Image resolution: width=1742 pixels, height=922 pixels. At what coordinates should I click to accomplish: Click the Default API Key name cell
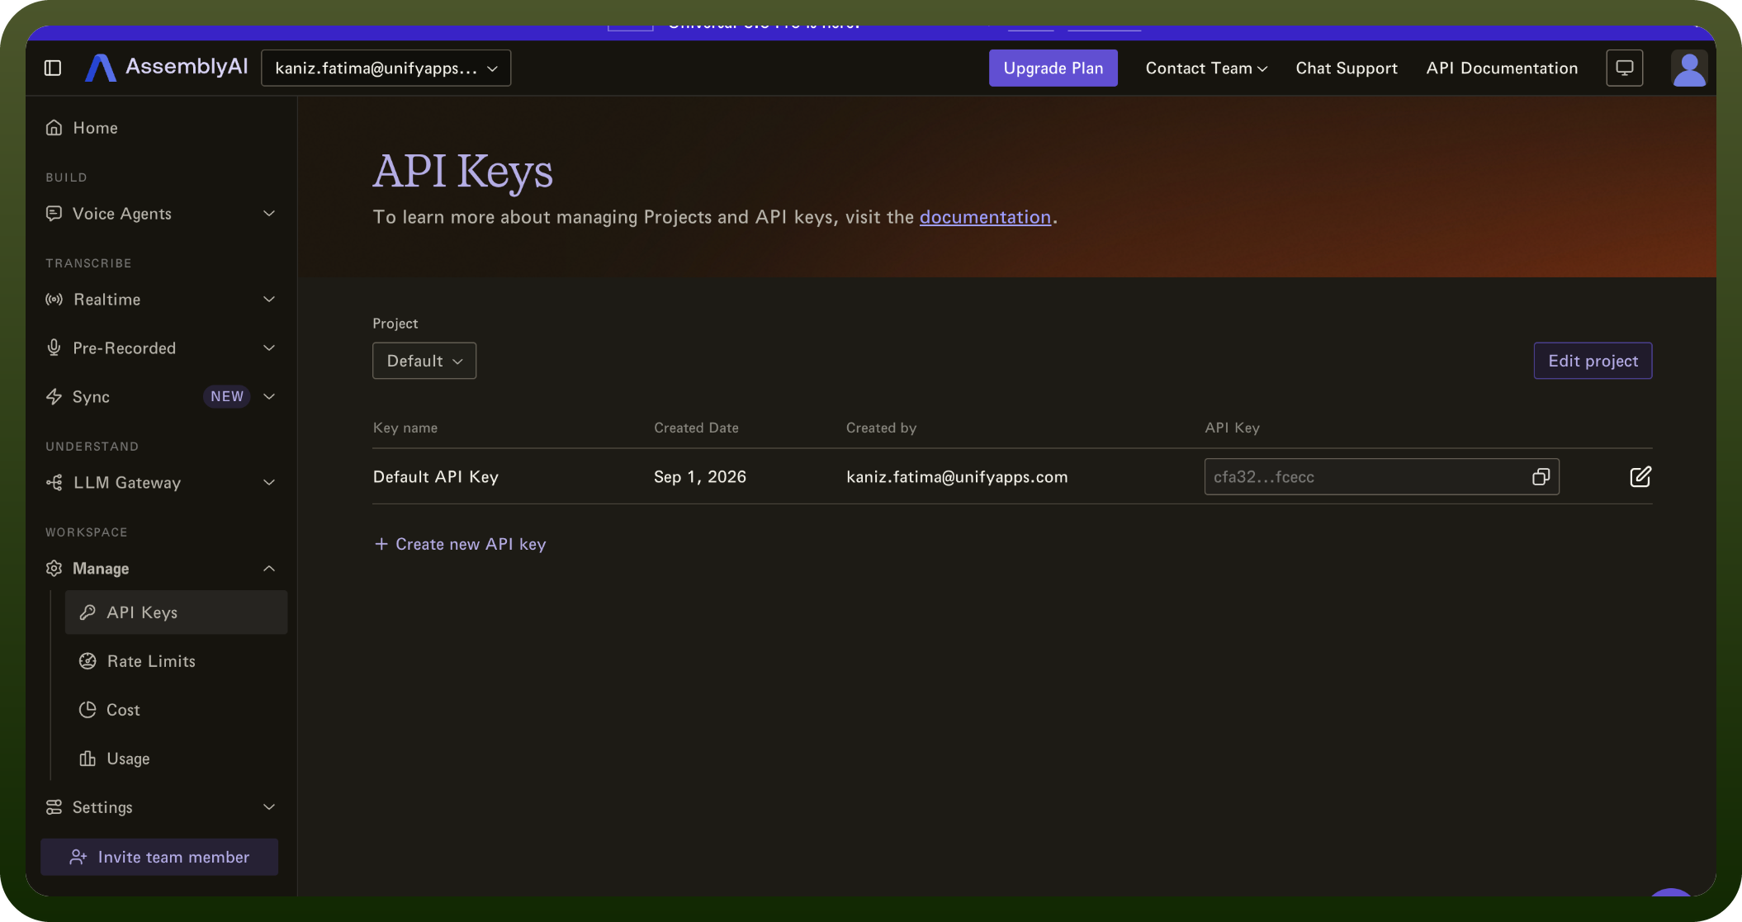436,477
